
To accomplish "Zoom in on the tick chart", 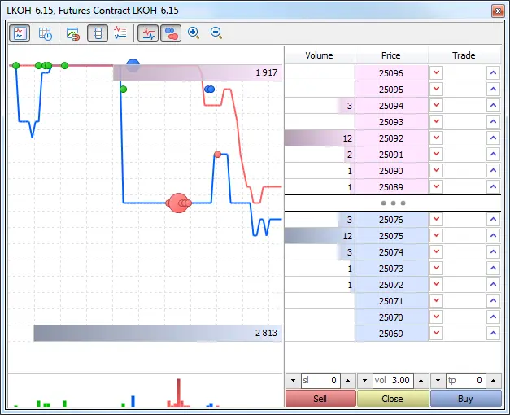I will 194,33.
